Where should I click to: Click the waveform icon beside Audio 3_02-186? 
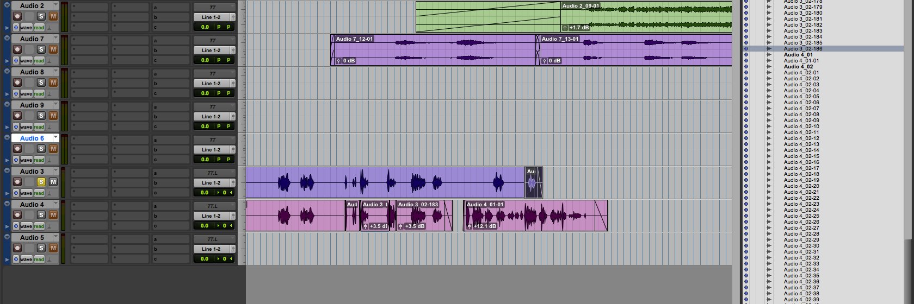(769, 49)
